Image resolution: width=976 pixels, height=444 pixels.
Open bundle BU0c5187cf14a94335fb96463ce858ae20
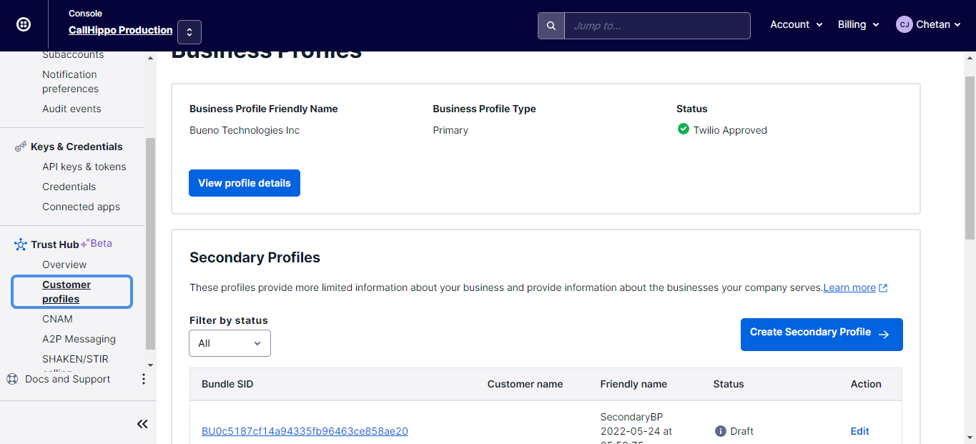coord(305,431)
